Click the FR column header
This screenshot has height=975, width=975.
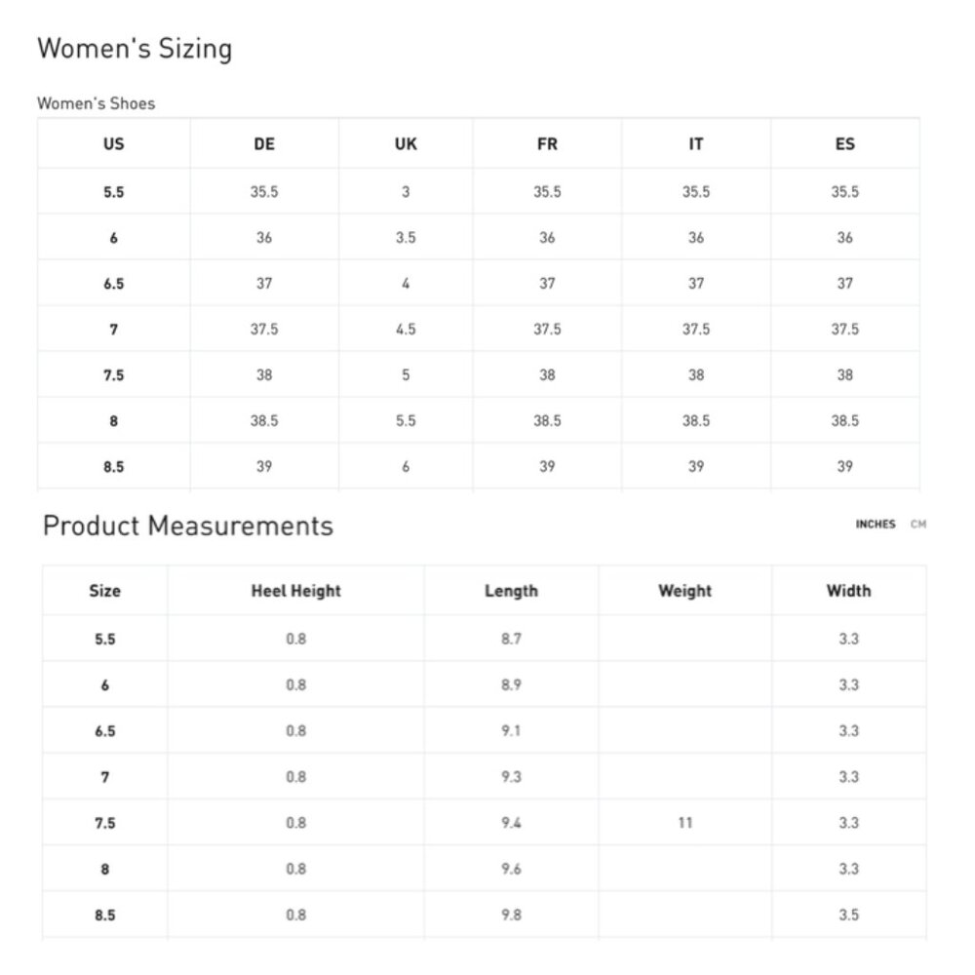pyautogui.click(x=547, y=144)
